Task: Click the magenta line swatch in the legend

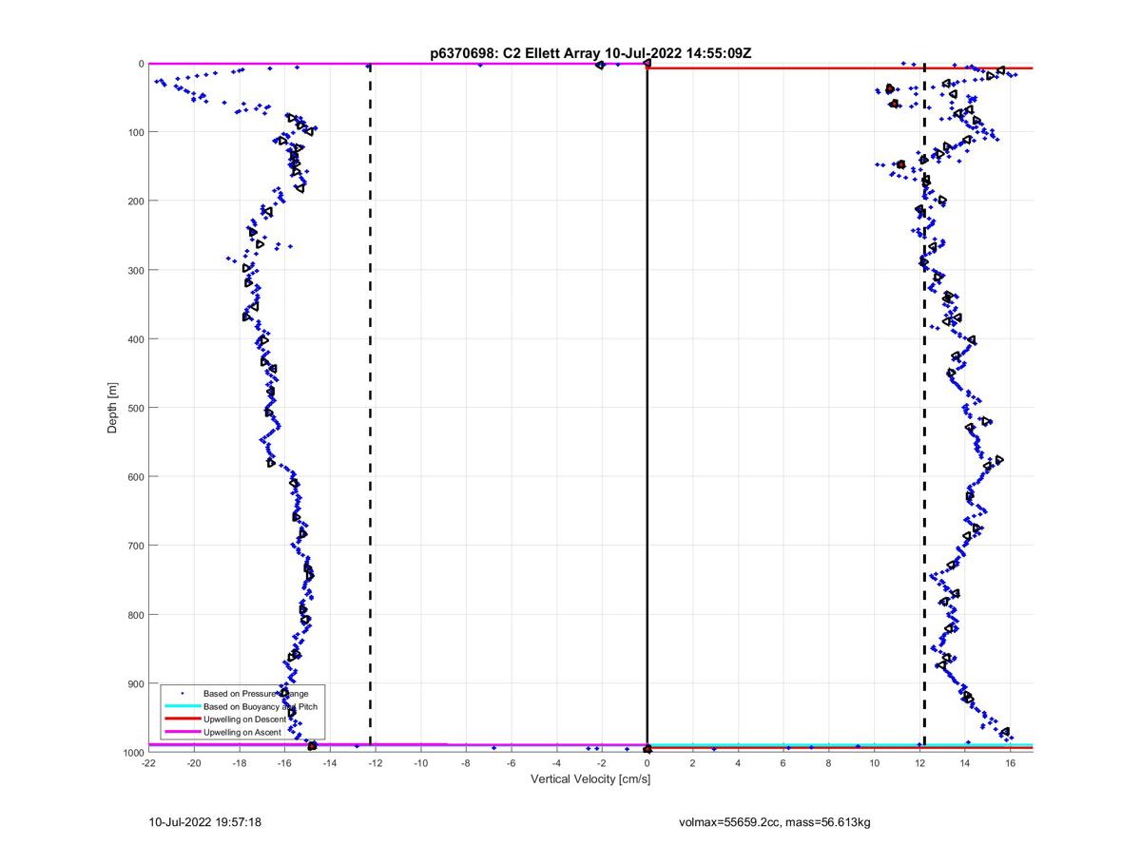Action: [x=182, y=733]
